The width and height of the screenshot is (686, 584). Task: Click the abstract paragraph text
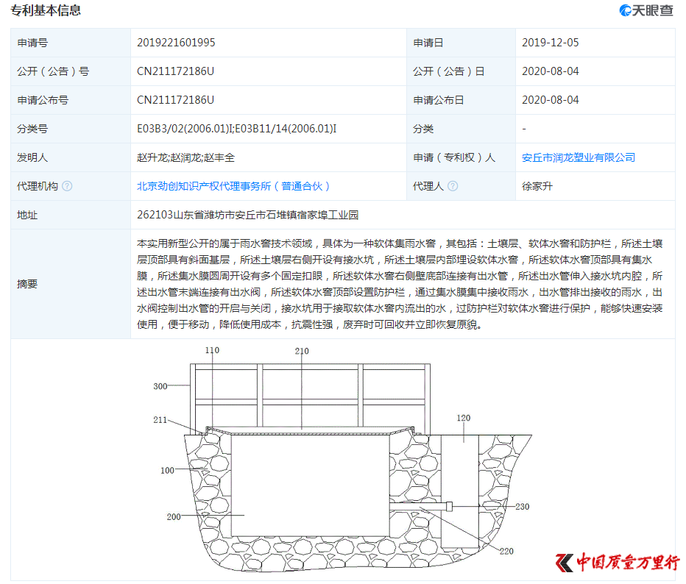coord(401,283)
